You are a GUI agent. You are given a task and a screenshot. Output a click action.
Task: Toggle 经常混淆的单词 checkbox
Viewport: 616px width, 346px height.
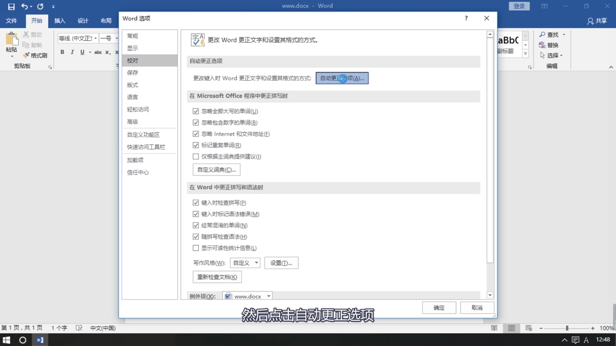196,225
